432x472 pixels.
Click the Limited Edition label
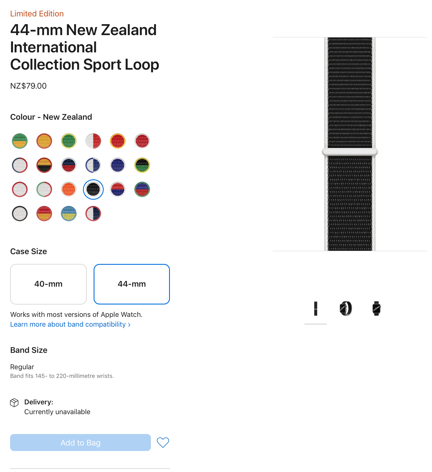click(x=37, y=14)
